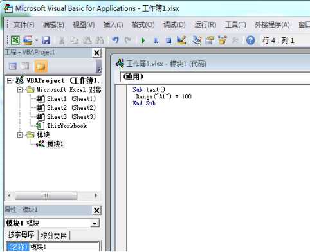Click the Redo toolbar icon
Viewport: 310px width, 252px height.
point(128,40)
